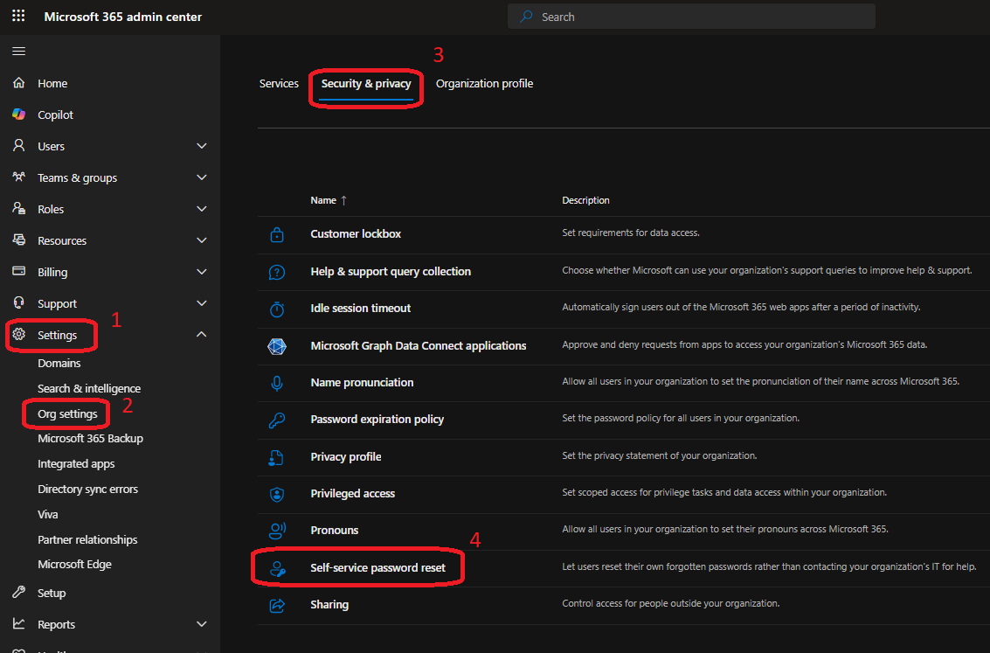Screen dimensions: 990x653
Task: Open Microsoft 365 Backup page
Action: pyautogui.click(x=90, y=438)
